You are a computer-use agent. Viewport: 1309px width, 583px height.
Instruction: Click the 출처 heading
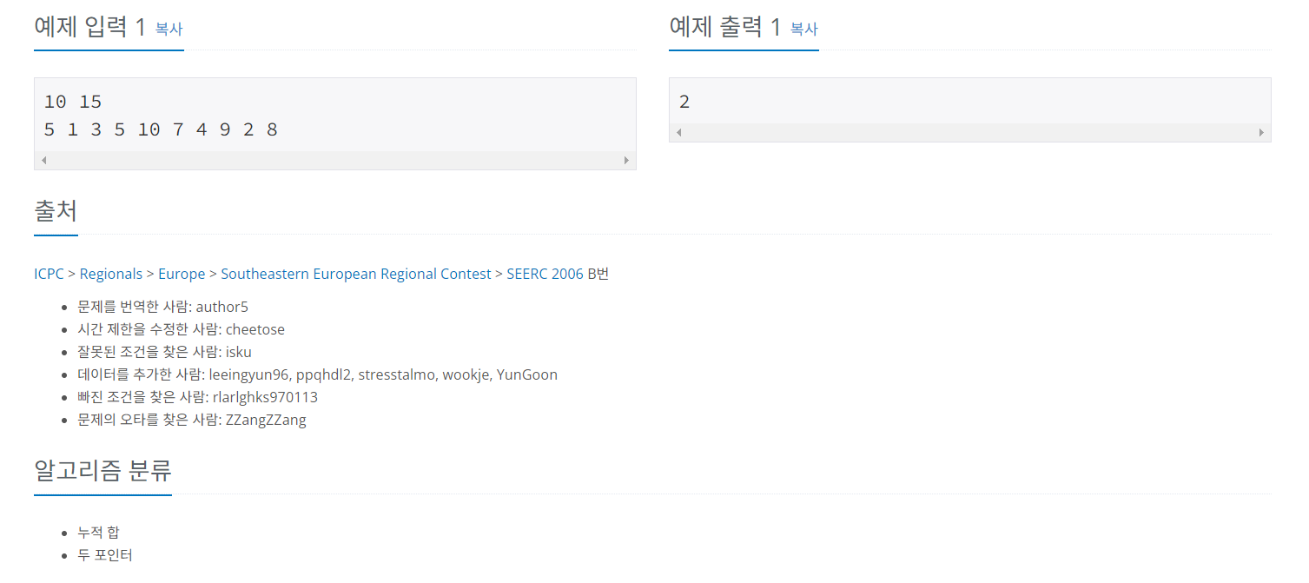click(56, 210)
